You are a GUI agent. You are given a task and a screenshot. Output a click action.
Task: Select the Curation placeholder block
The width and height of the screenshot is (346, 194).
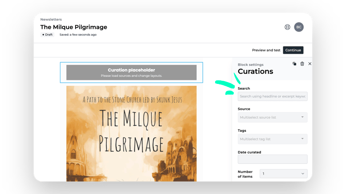click(x=131, y=72)
